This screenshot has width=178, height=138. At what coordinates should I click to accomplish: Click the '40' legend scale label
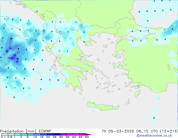coord(74,137)
